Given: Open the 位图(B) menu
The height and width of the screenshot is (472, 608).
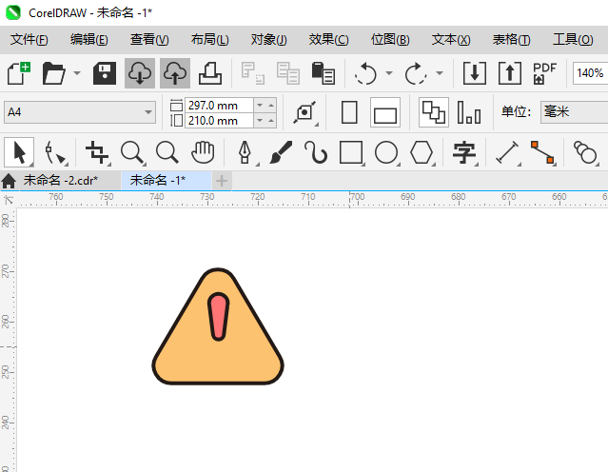Looking at the screenshot, I should [x=390, y=40].
